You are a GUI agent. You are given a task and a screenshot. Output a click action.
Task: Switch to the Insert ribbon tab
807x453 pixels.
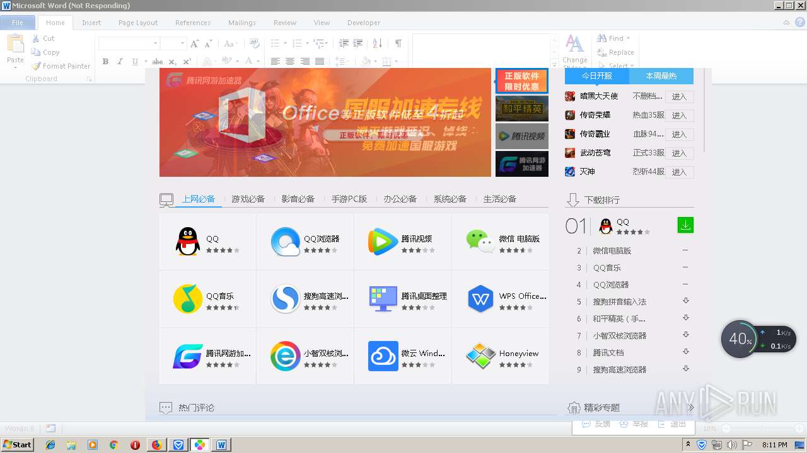click(x=91, y=23)
